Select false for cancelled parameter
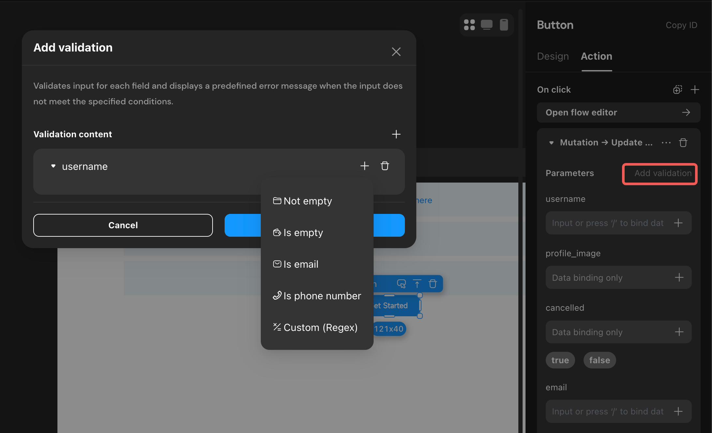 pyautogui.click(x=599, y=360)
